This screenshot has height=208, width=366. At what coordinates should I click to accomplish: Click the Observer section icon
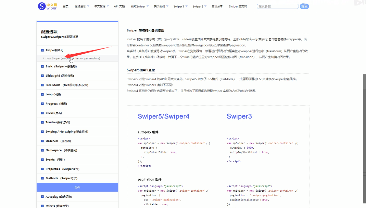pos(42,141)
